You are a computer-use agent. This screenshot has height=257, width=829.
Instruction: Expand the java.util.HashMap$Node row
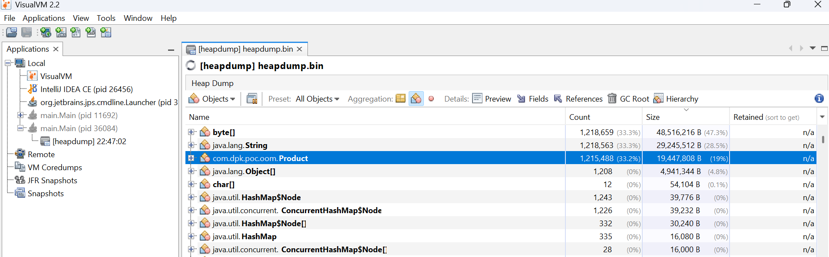click(x=191, y=198)
